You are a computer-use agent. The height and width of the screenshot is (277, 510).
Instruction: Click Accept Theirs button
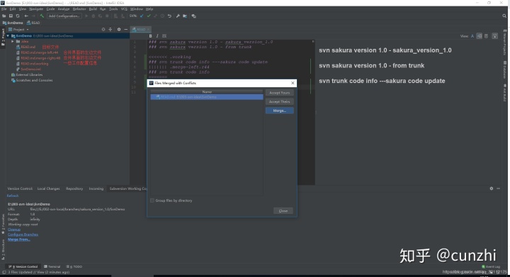279,102
